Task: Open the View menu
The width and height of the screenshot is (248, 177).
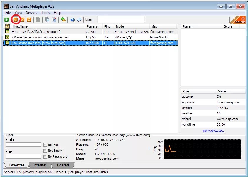Action: (18, 13)
